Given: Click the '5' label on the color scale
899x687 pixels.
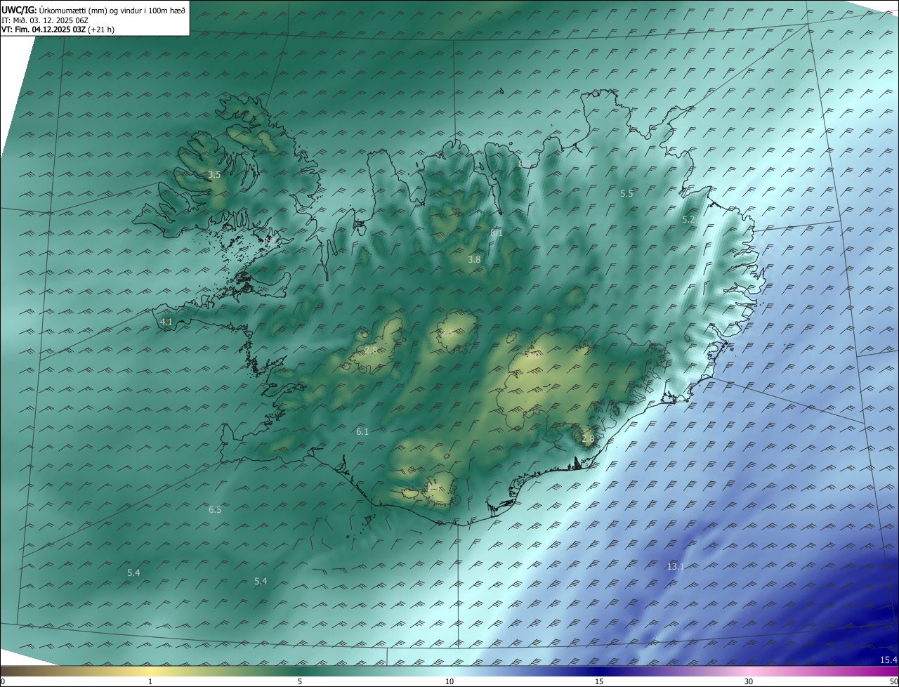Looking at the screenshot, I should coord(300,681).
